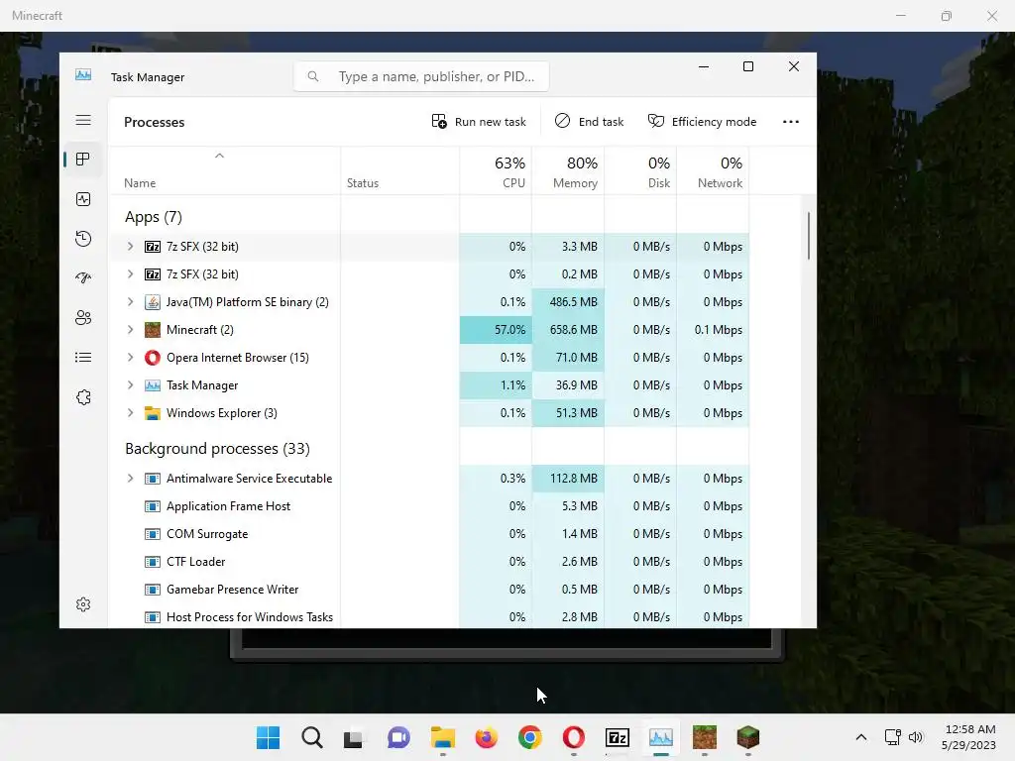1015x761 pixels.
Task: Click the Background processes (33) heading
Action: pos(217,449)
